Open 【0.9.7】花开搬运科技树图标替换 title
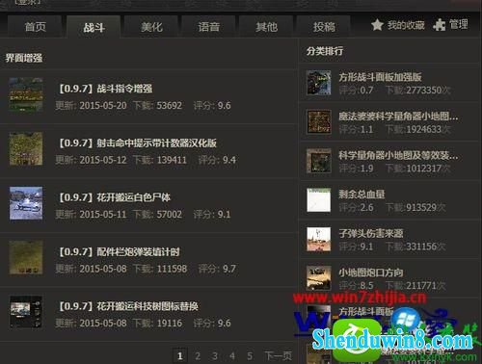This screenshot has width=482, height=364. click(x=128, y=306)
